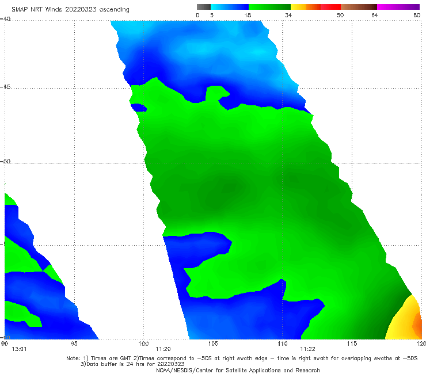The height and width of the screenshot is (374, 426).
Task: Click the credit "NOAA/NESDIS/Center for Satellite Applications and Research"
Action: (x=238, y=371)
